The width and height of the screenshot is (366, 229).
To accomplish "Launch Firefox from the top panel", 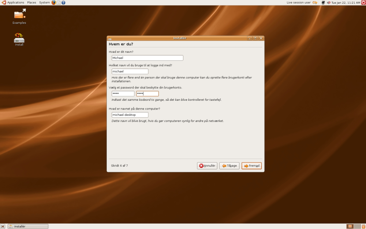I will (x=54, y=3).
